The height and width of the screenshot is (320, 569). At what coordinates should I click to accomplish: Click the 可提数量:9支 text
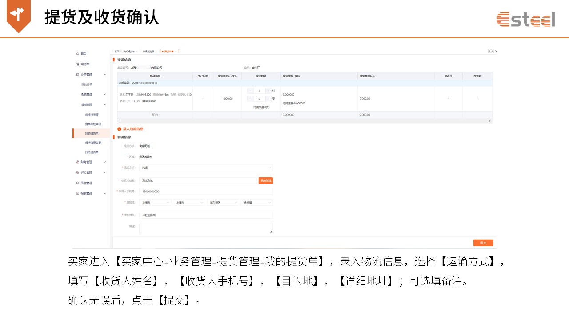(261, 107)
